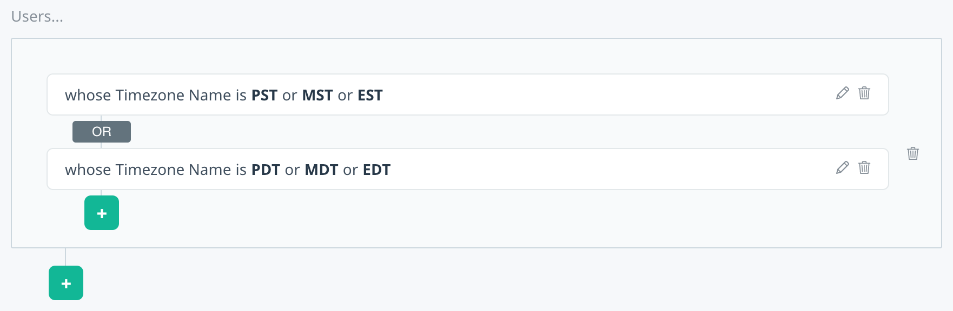The height and width of the screenshot is (311, 953).
Task: Delete the entire condition group with outer trash
Action: 913,153
